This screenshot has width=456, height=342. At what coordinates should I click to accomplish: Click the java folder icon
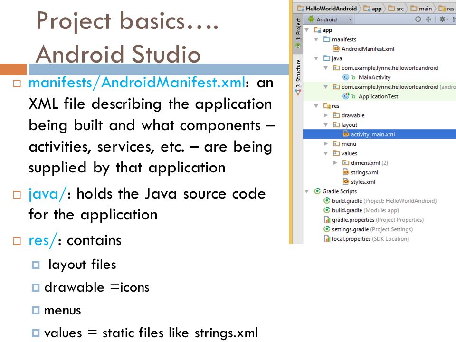[x=327, y=58]
